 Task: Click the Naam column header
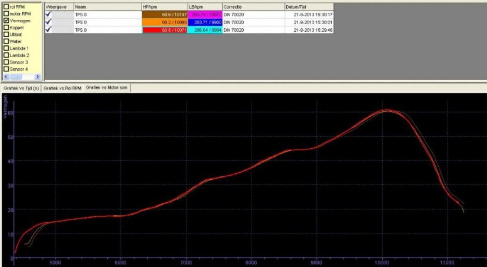tap(108, 7)
